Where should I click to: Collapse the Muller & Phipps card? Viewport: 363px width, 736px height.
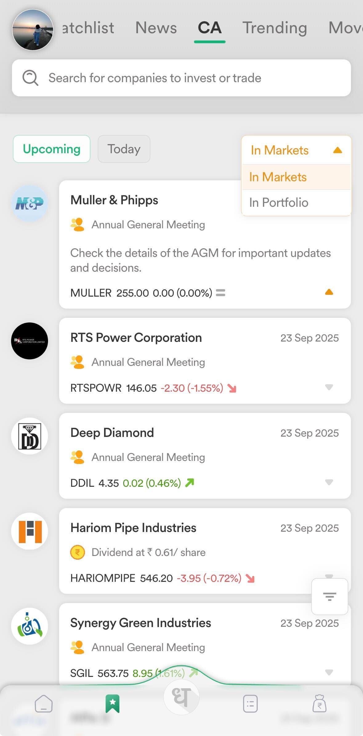point(329,292)
